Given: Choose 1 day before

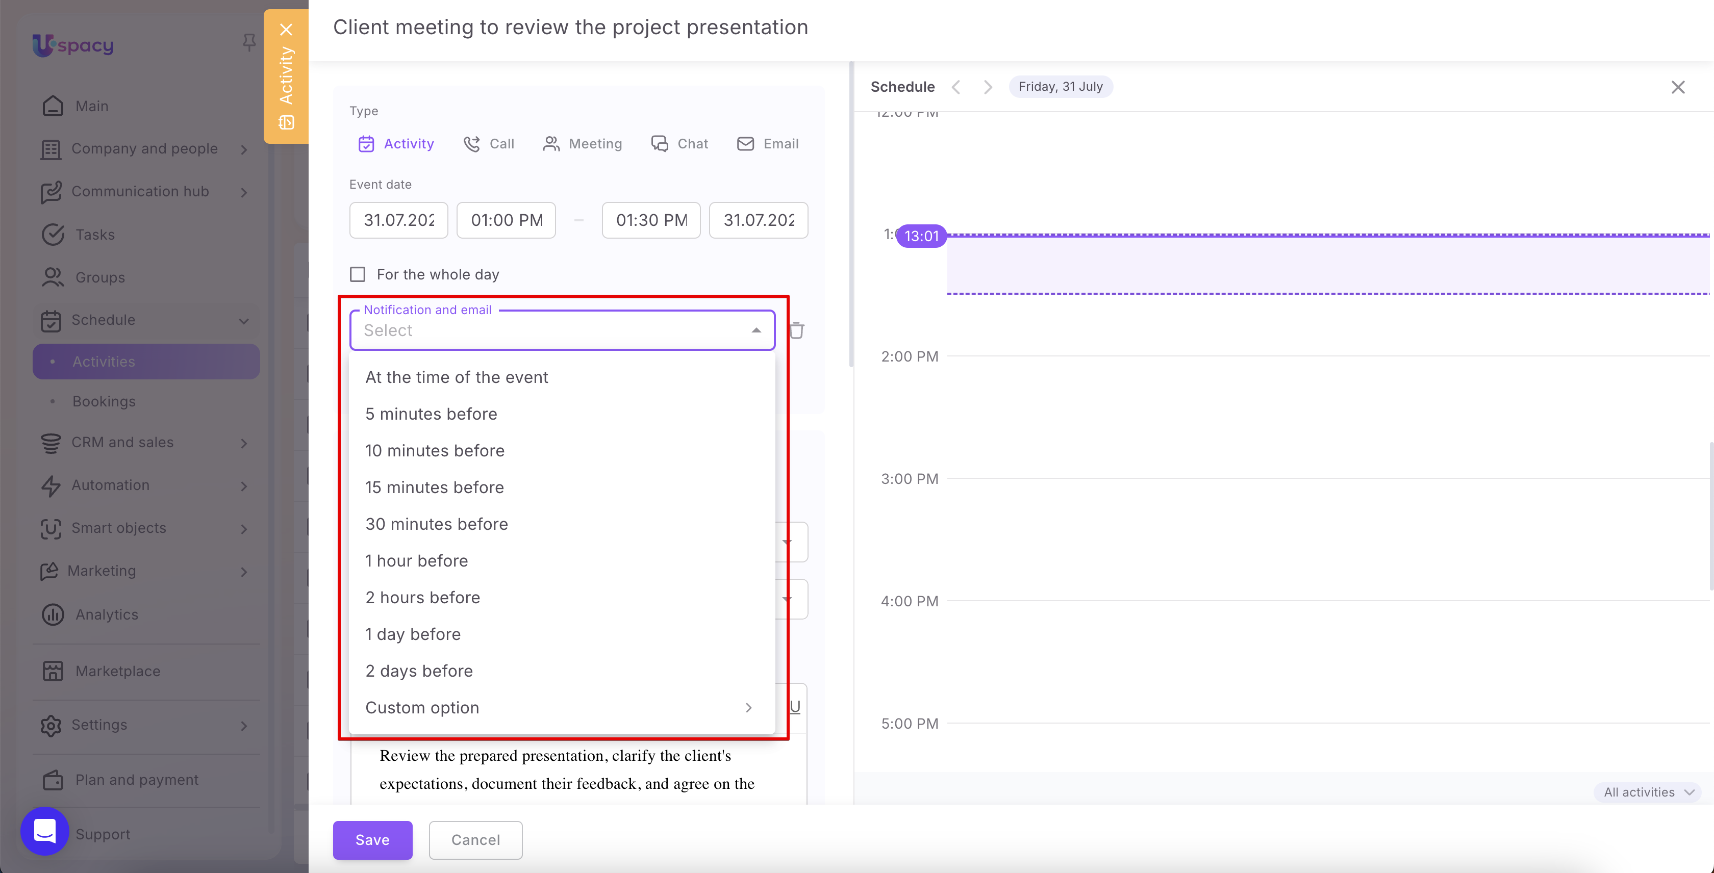Looking at the screenshot, I should tap(562, 634).
